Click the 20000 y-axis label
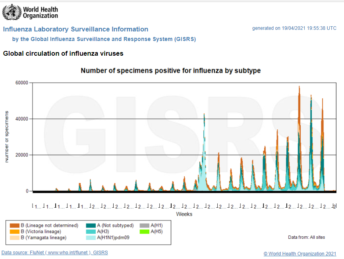Screen dimensions: 344x259 click(x=21, y=155)
